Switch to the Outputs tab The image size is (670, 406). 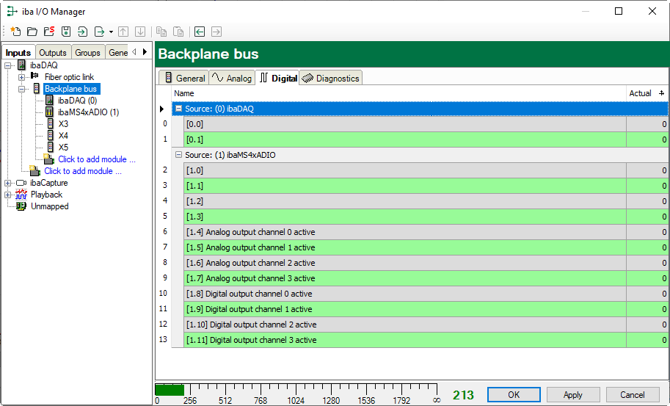tap(53, 53)
